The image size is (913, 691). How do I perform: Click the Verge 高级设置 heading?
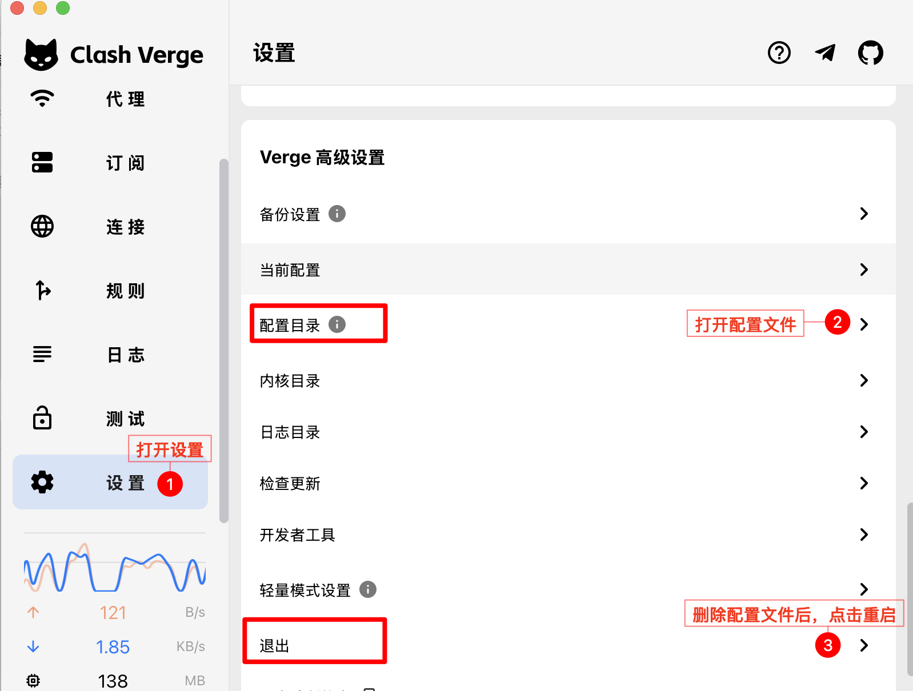coord(322,157)
